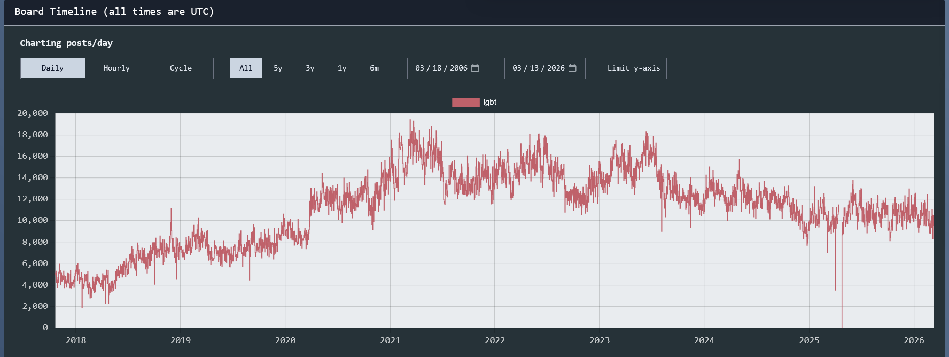
Task: Click the 2,000 y-axis label
Action: point(35,306)
